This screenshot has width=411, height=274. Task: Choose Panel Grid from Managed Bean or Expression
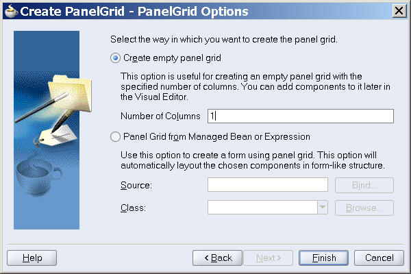115,136
